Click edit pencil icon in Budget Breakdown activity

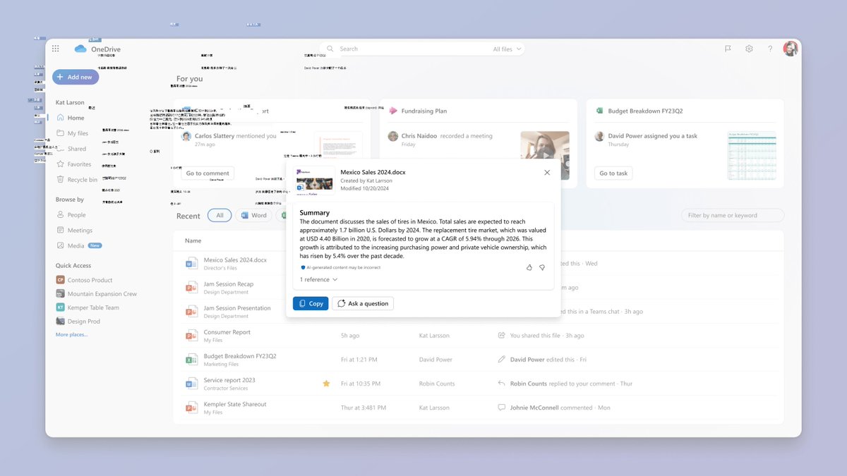[501, 360]
